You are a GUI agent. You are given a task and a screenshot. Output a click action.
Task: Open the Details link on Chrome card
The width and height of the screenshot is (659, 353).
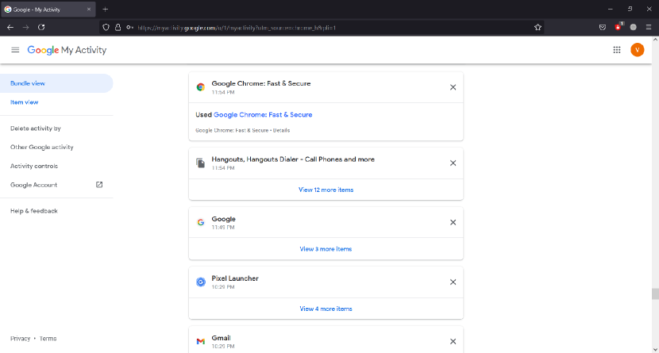point(281,131)
